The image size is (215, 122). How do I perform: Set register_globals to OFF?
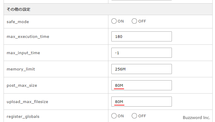[x=134, y=116]
